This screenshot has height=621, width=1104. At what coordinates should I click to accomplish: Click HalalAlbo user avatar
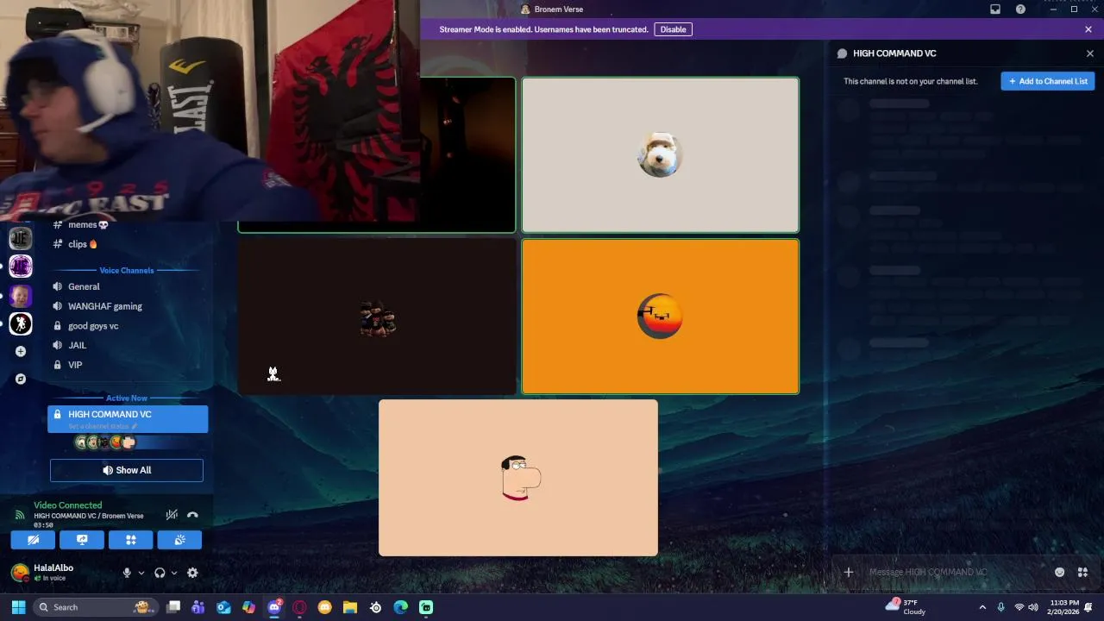(19, 573)
